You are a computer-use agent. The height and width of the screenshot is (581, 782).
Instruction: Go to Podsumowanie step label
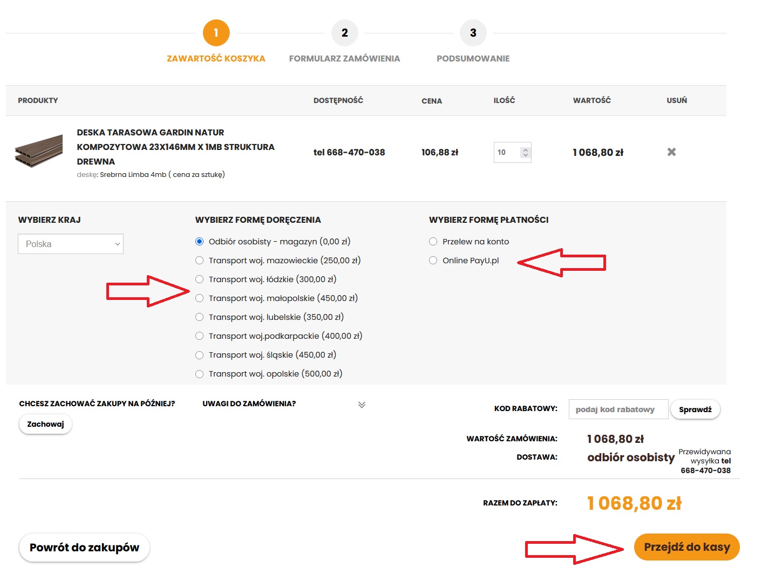coord(473,58)
